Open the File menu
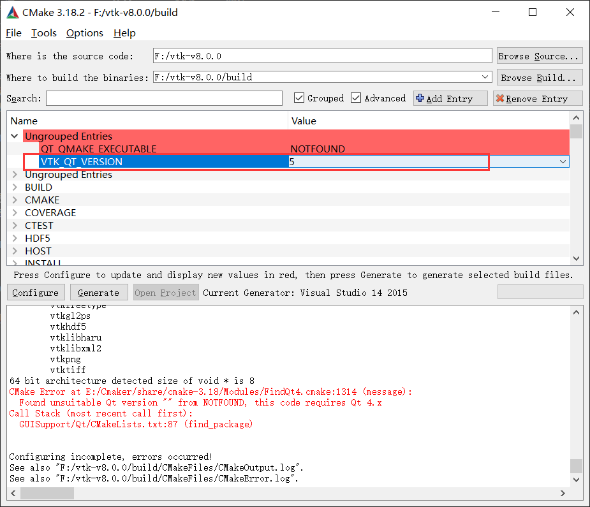 tap(13, 33)
